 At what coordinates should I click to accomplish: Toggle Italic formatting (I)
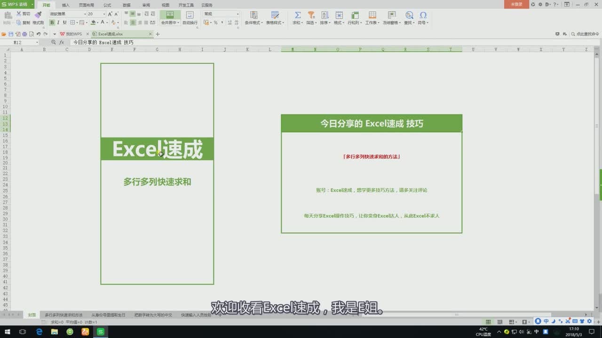(58, 23)
